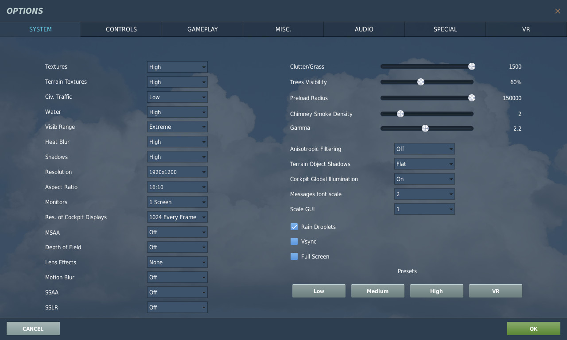The width and height of the screenshot is (567, 340).
Task: Open the Textures dropdown
Action: (177, 67)
